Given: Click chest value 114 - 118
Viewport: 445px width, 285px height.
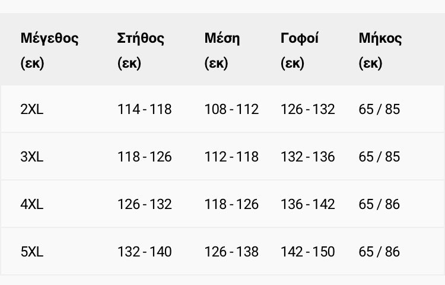Looking at the screenshot, I should click(144, 109).
